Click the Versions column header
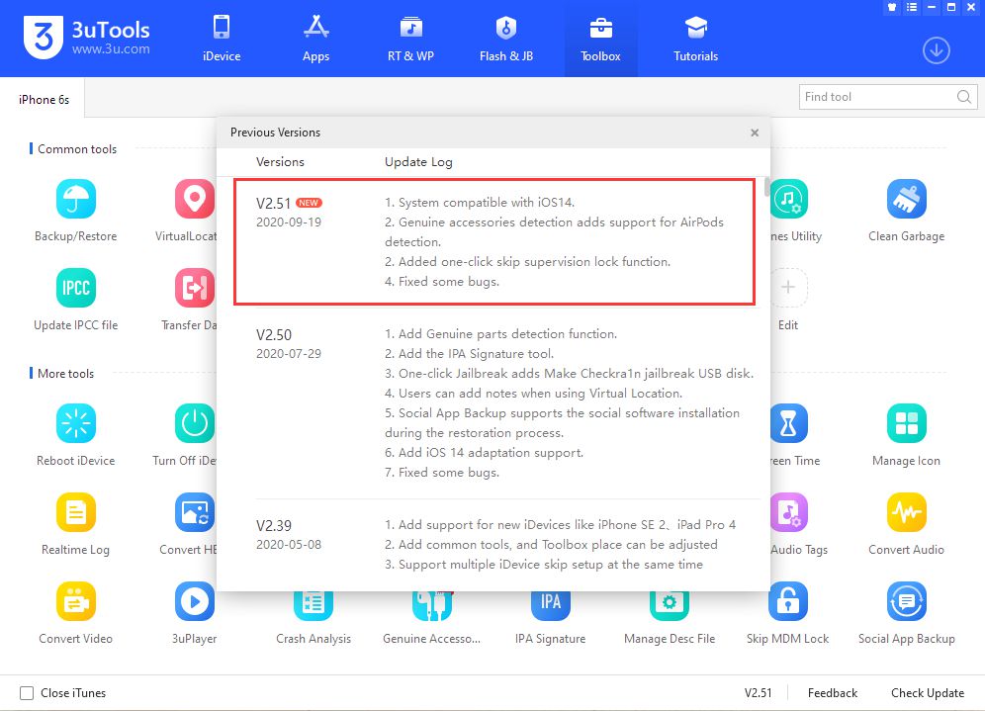 pyautogui.click(x=280, y=162)
